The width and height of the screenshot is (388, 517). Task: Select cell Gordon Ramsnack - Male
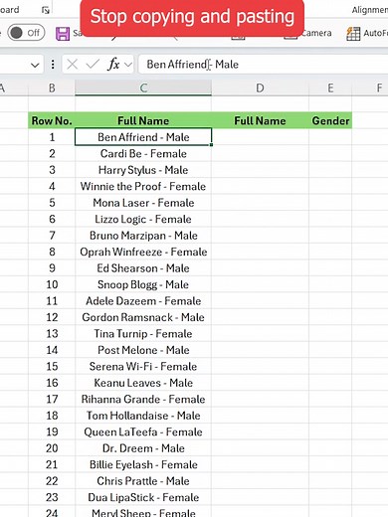pyautogui.click(x=143, y=317)
